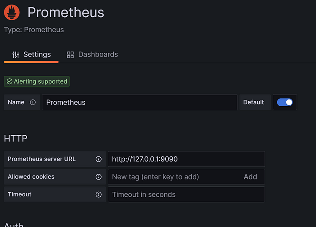Select the Settings tab label
316x227 pixels.
click(x=37, y=54)
